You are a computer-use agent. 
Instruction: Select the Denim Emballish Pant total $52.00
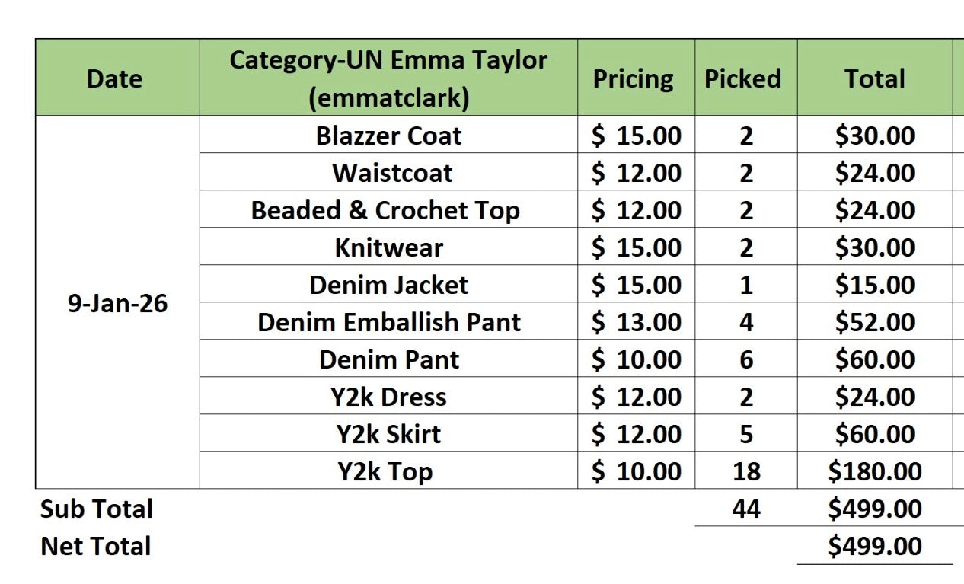875,321
